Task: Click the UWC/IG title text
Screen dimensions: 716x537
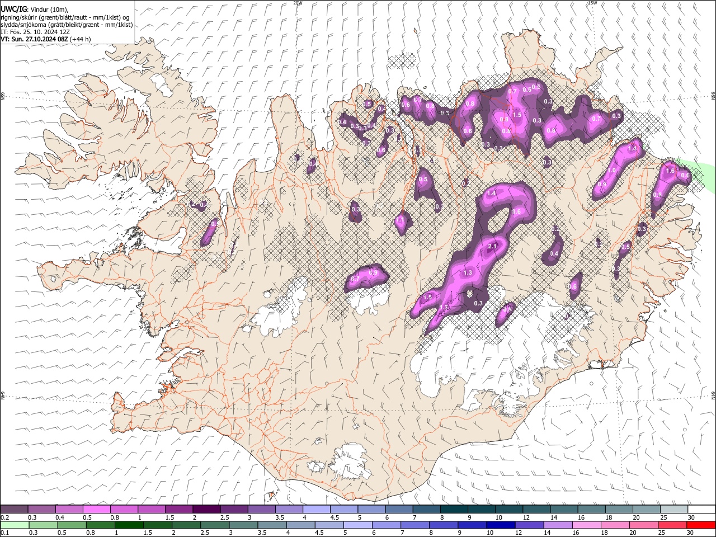Action: (13, 9)
